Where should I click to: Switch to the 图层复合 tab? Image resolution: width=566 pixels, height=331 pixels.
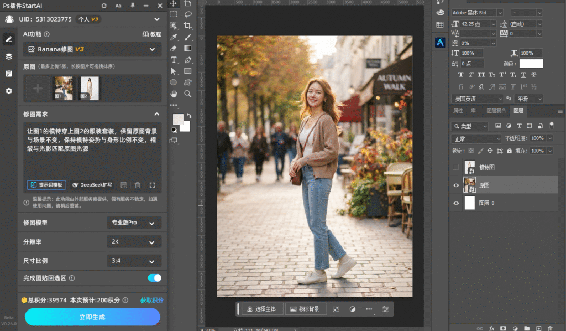496,111
